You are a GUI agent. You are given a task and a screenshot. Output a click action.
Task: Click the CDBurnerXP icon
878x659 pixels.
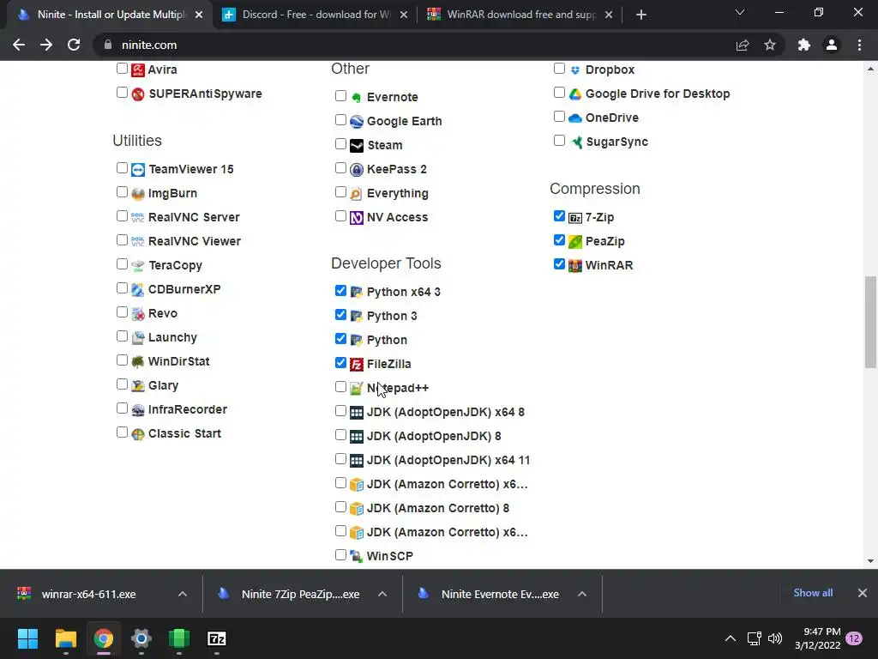pyautogui.click(x=138, y=290)
